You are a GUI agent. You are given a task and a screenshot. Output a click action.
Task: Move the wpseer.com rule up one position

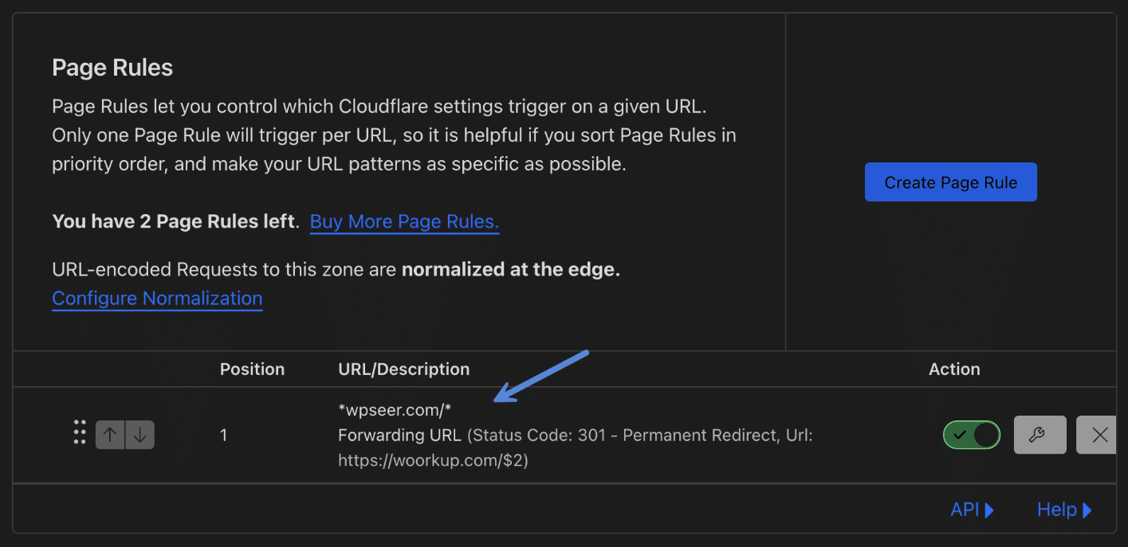(x=110, y=435)
